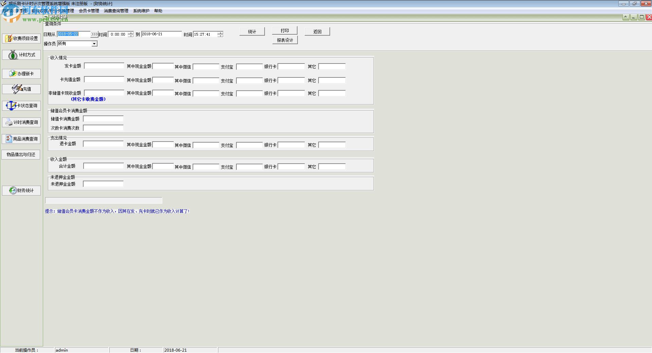Click 非储值卡现收金额 input field

[104, 93]
